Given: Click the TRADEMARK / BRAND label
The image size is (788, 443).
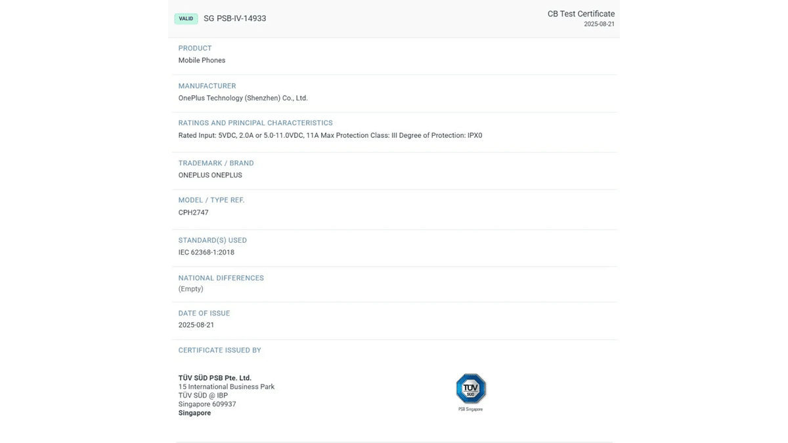Looking at the screenshot, I should [x=216, y=163].
